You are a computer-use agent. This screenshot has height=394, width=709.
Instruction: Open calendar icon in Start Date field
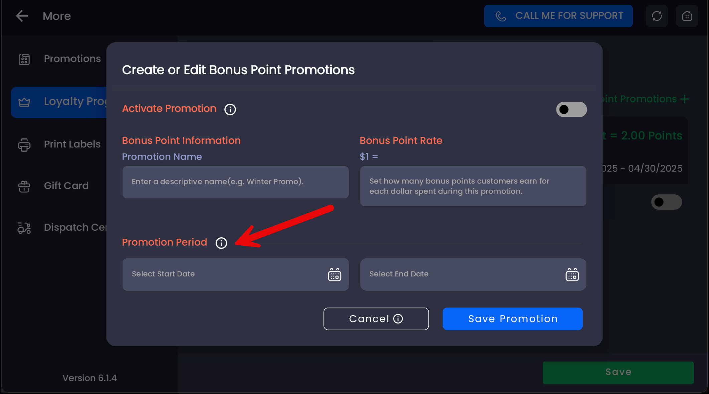(x=334, y=275)
